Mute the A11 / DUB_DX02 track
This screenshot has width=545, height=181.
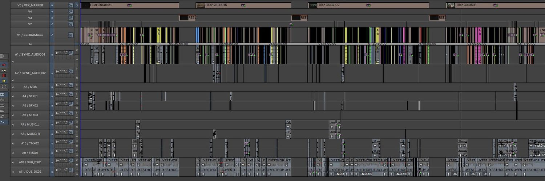click(77, 173)
